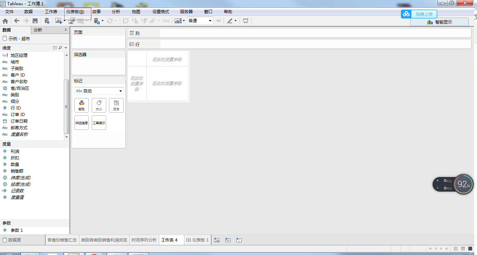
Task: Go to the Tableau start page home icon
Action: tap(5, 21)
